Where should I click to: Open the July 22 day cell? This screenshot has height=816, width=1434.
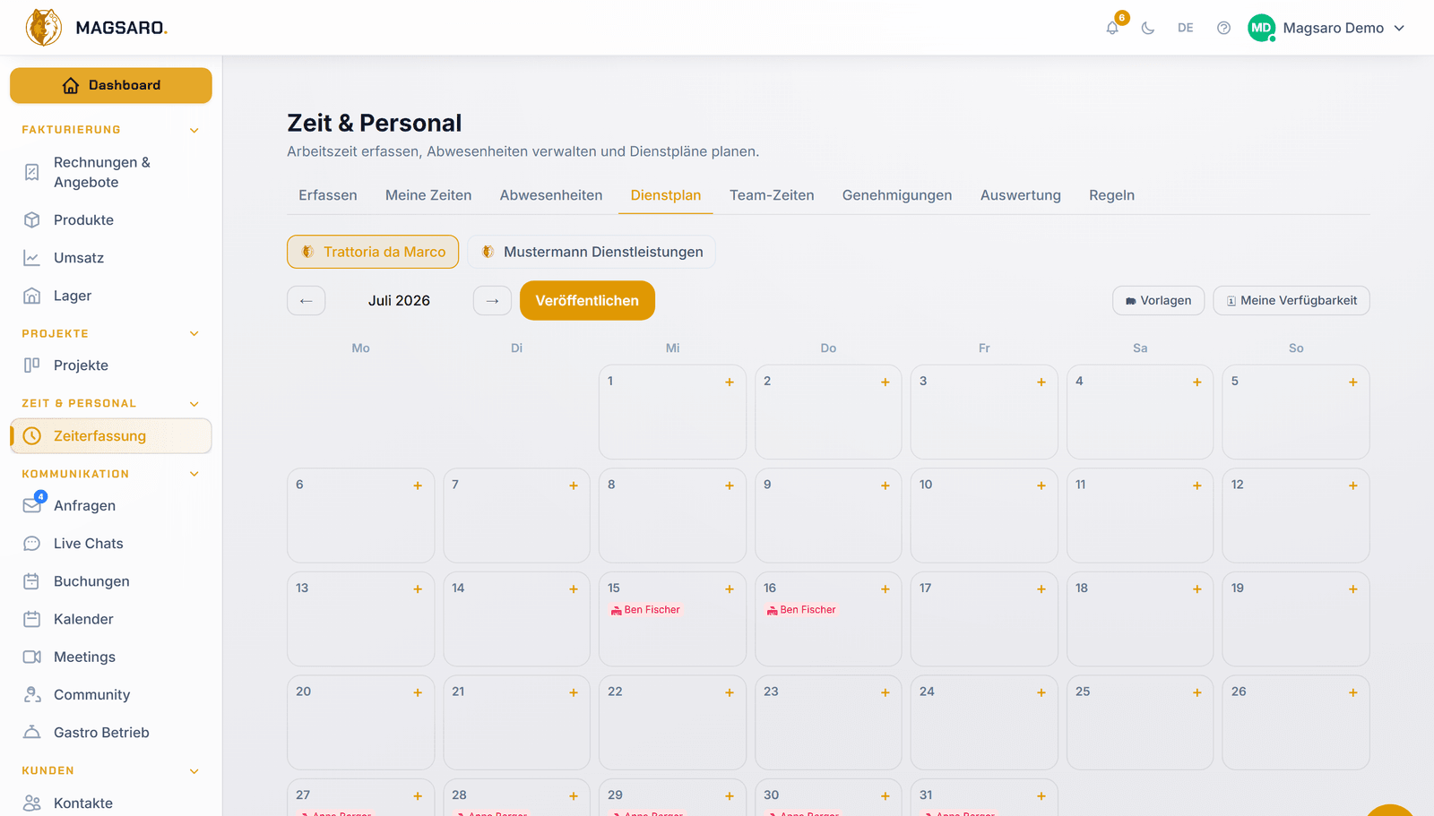(x=672, y=722)
